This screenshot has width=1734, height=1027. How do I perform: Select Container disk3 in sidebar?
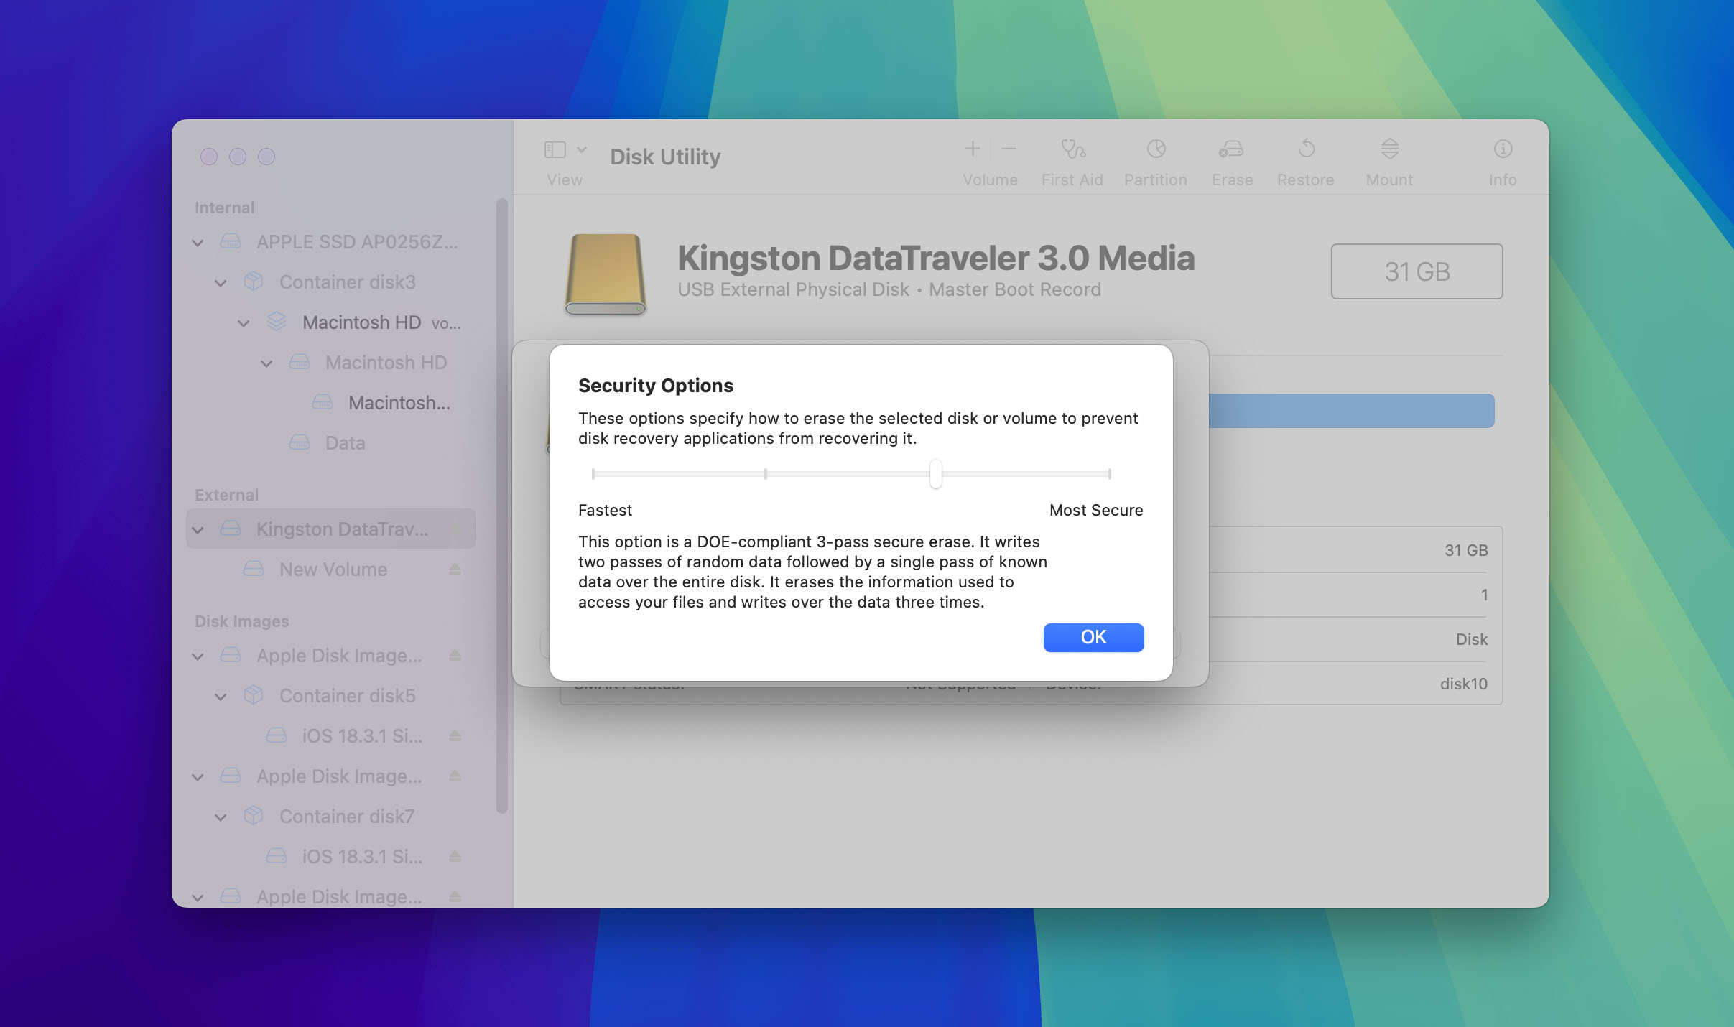coord(330,282)
